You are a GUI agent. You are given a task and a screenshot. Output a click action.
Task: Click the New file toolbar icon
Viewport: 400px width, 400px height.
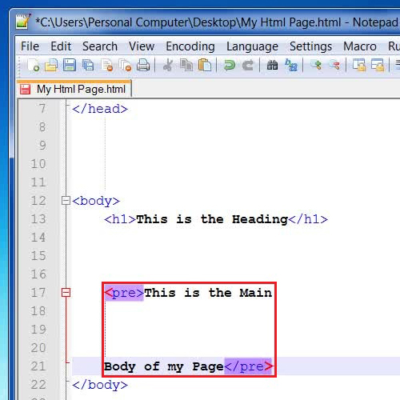34,65
